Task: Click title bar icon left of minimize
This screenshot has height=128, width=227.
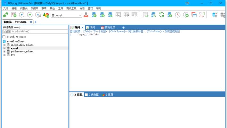Action: (x=187, y=3)
